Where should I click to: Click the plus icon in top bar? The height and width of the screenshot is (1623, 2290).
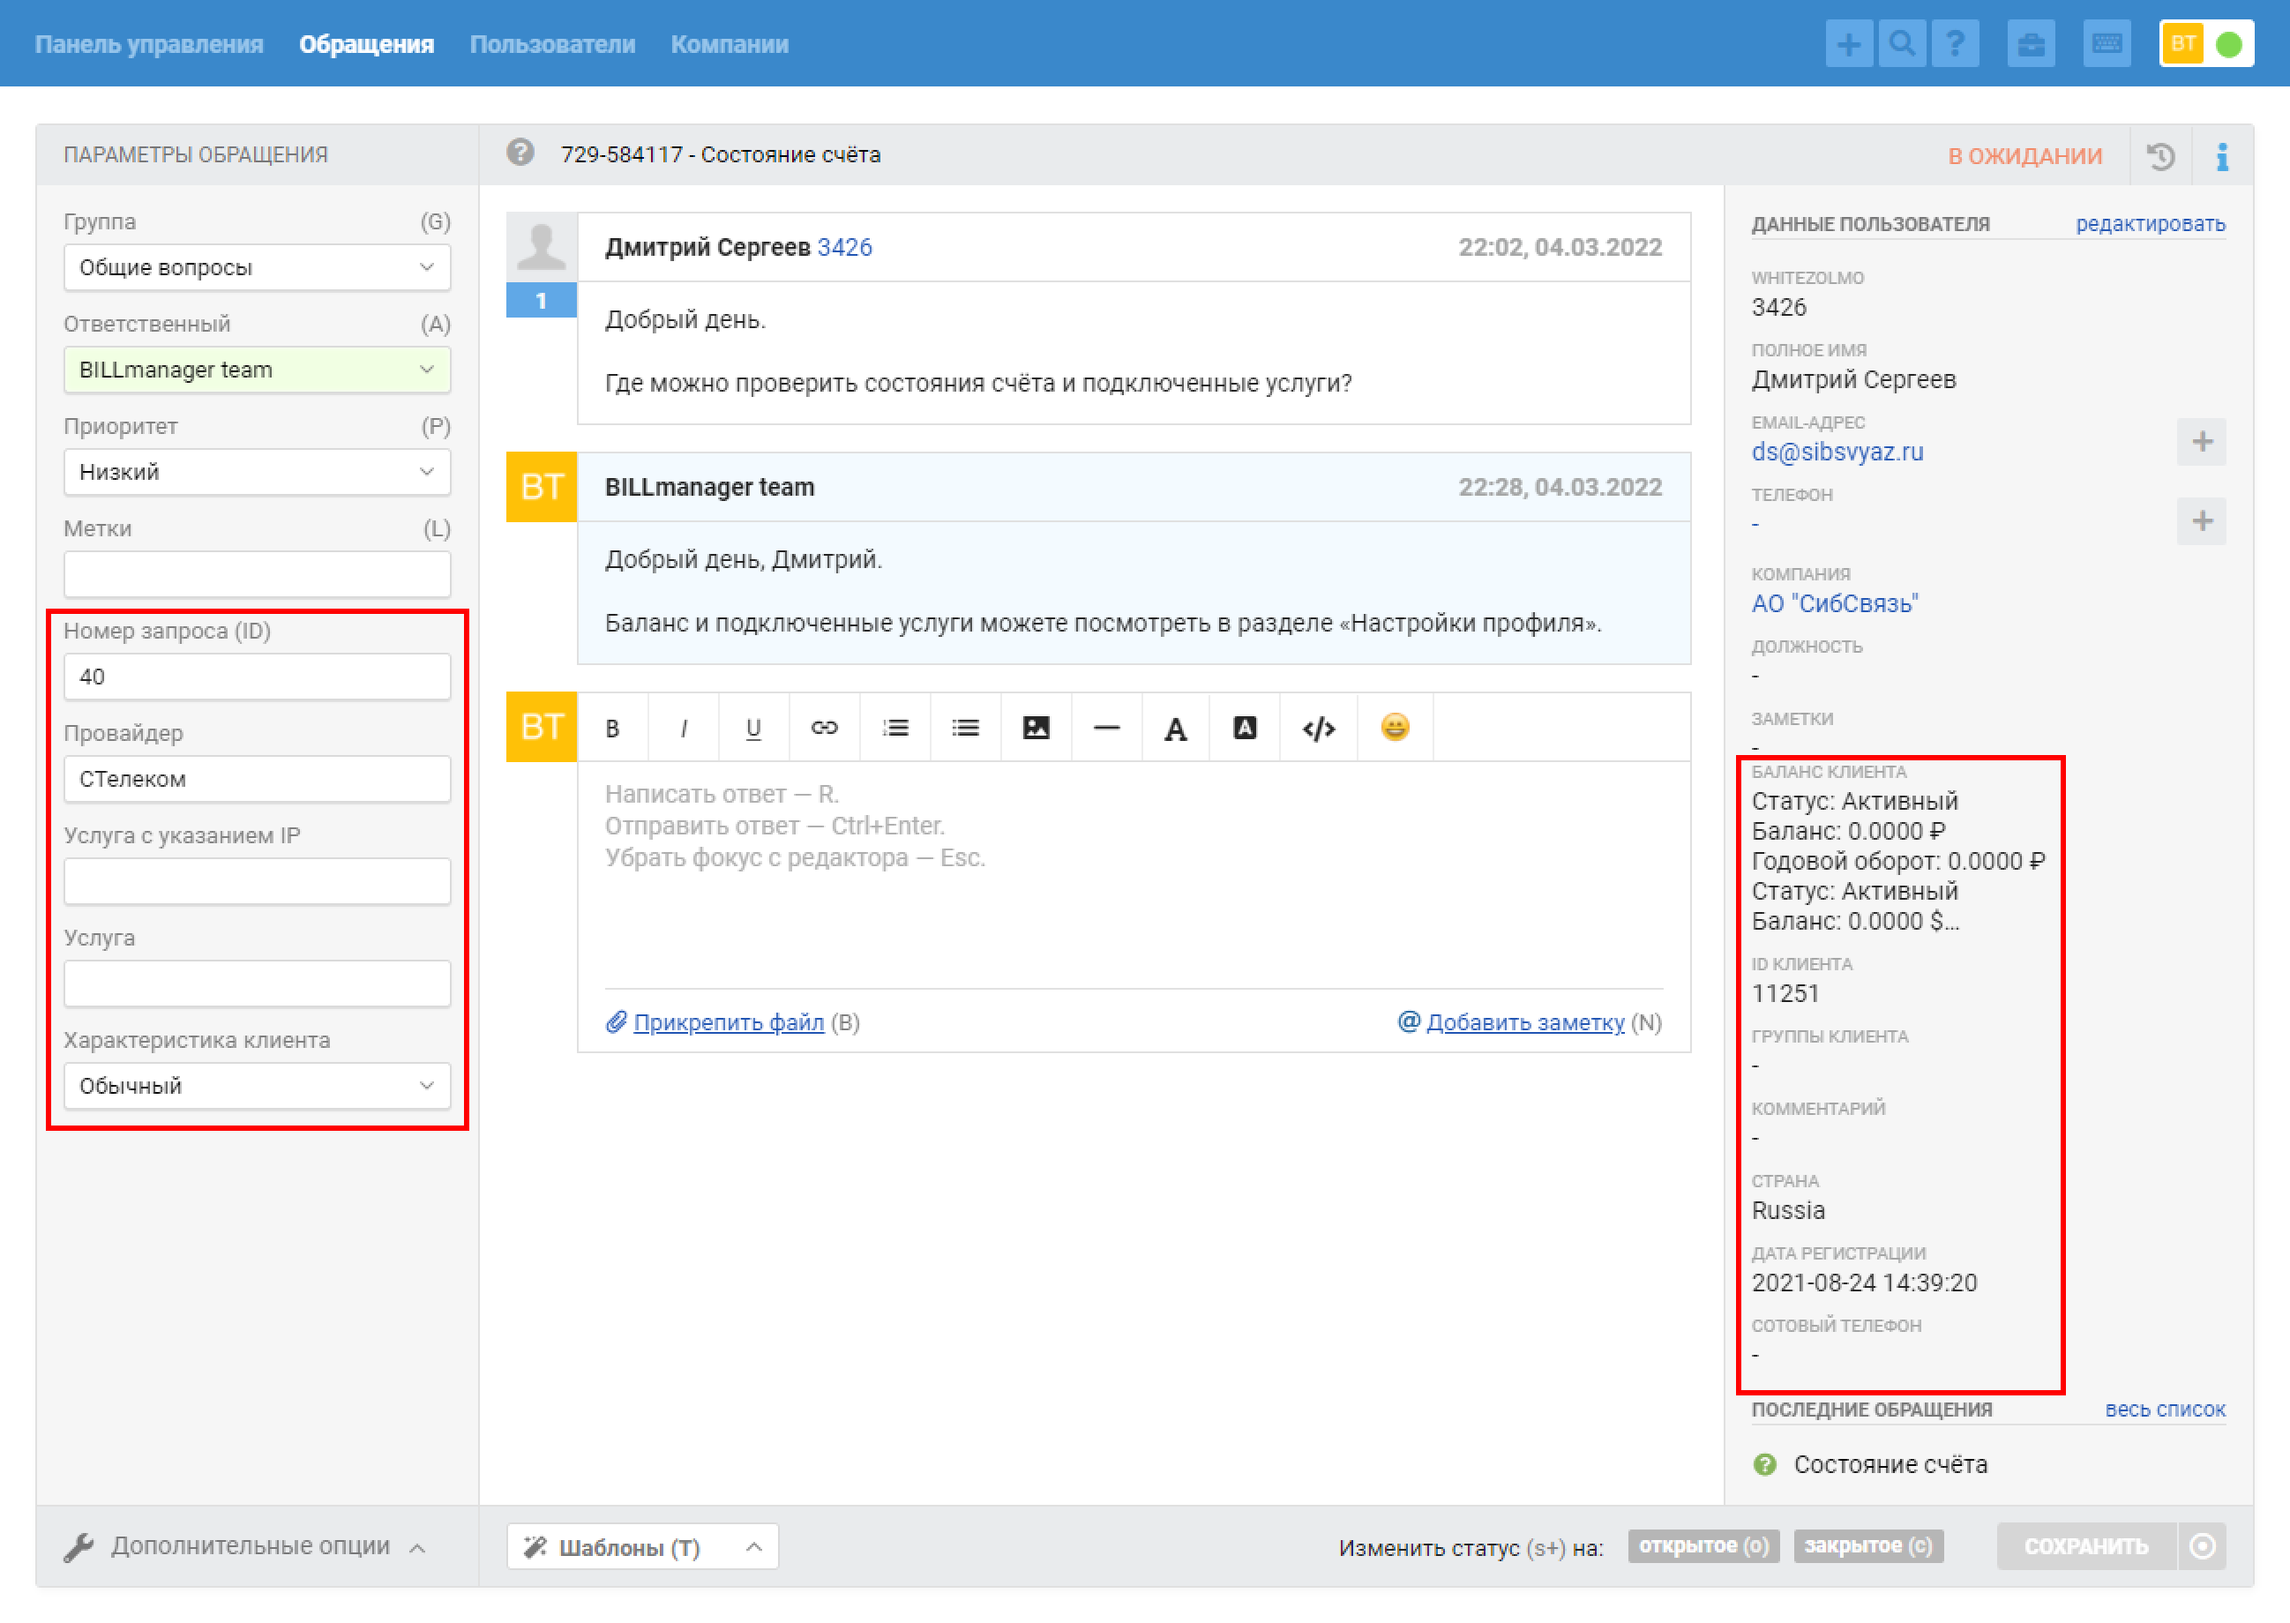click(1848, 44)
